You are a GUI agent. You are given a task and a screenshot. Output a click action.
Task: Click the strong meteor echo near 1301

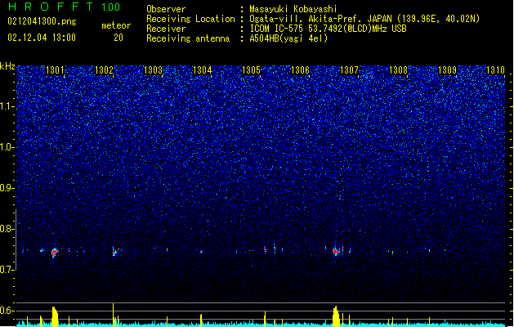55,253
